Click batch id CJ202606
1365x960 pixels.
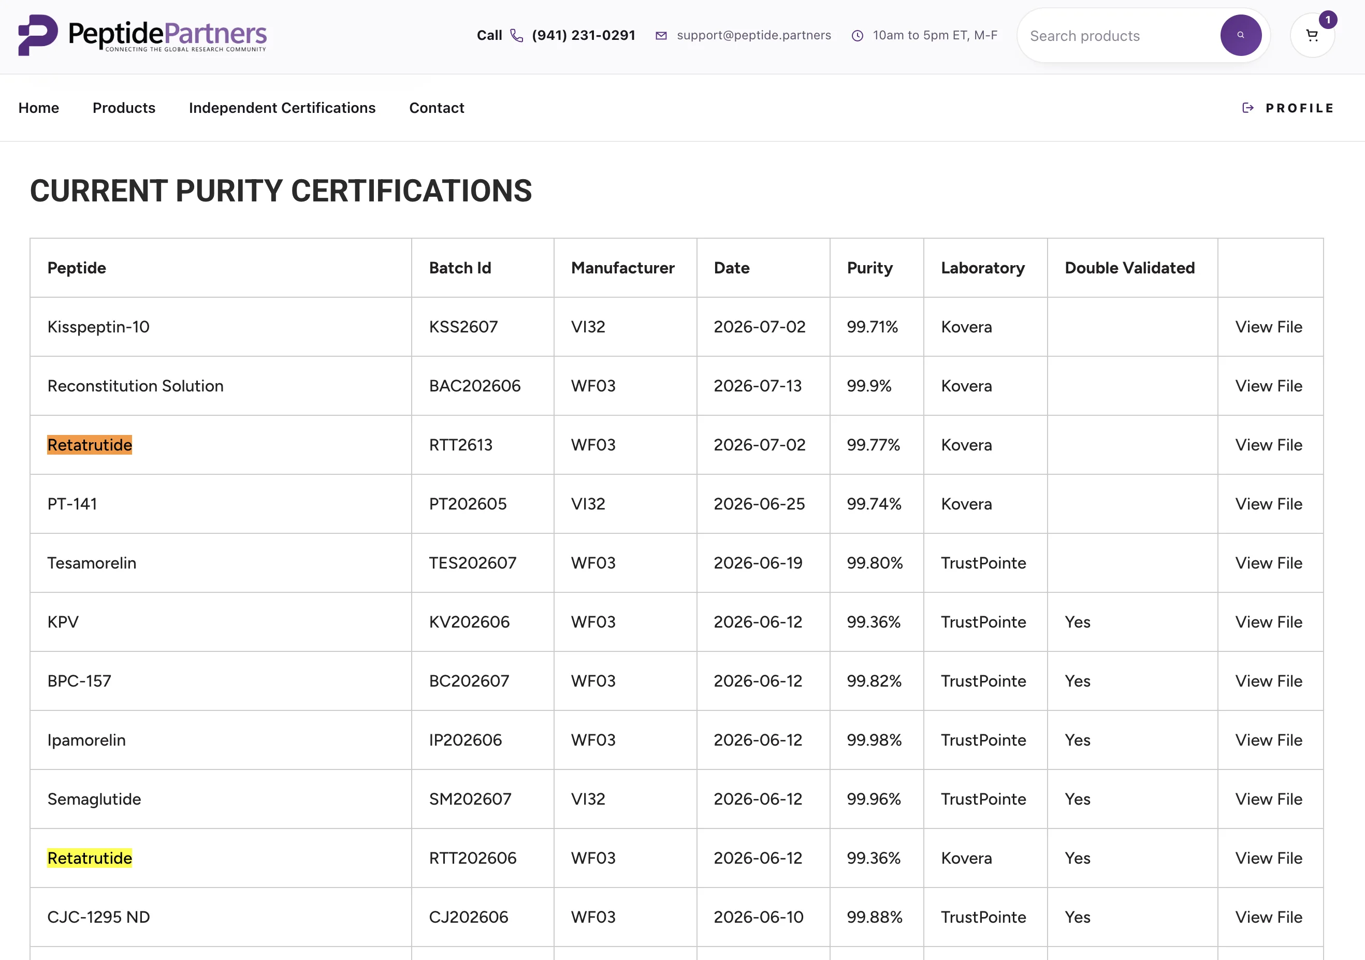coord(469,917)
